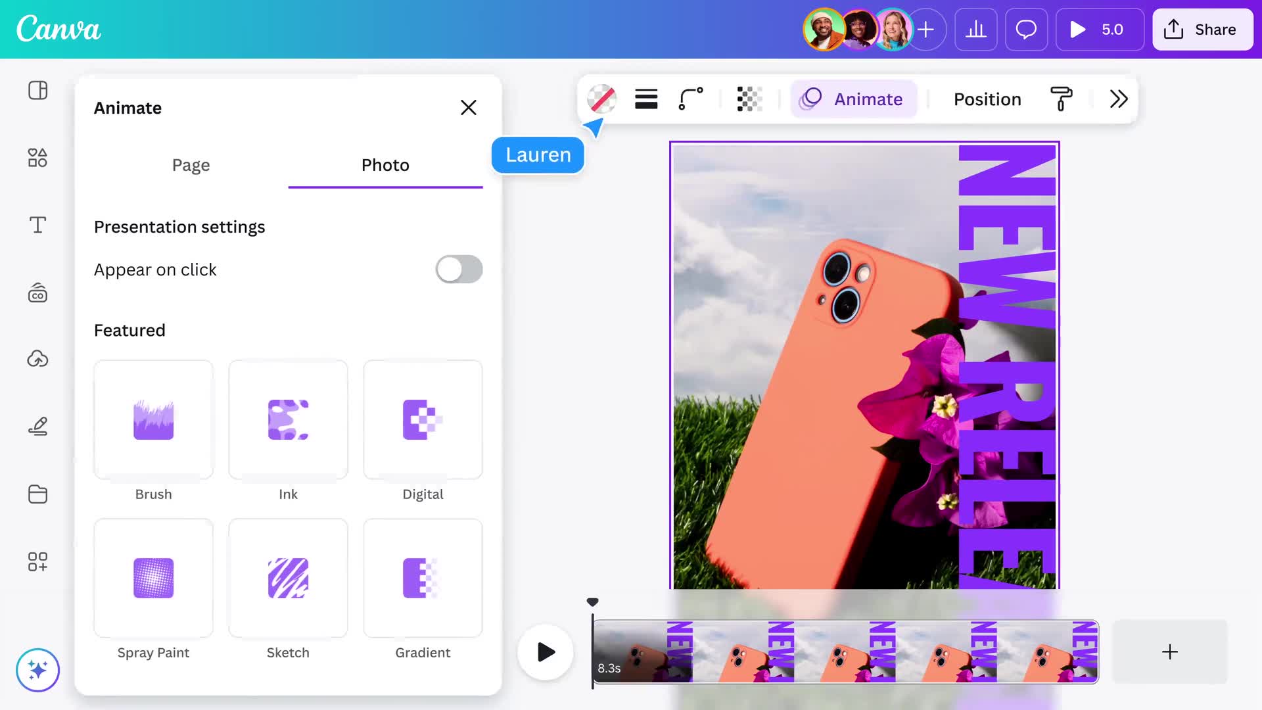Open the Apps icon in sidebar
1262x710 pixels.
pos(37,561)
